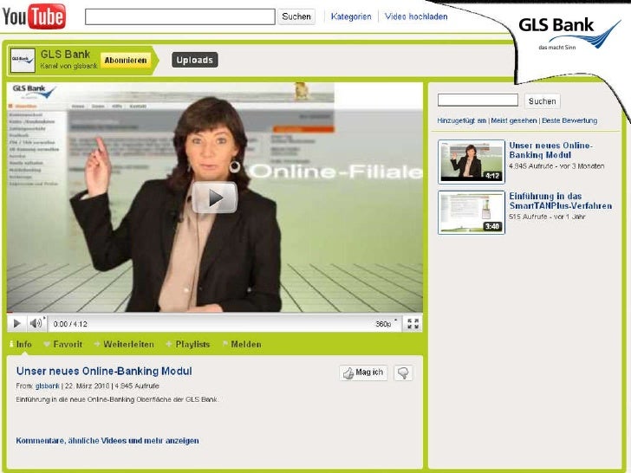Show Kommentare, ähnliche Videos und mehr

[107, 440]
